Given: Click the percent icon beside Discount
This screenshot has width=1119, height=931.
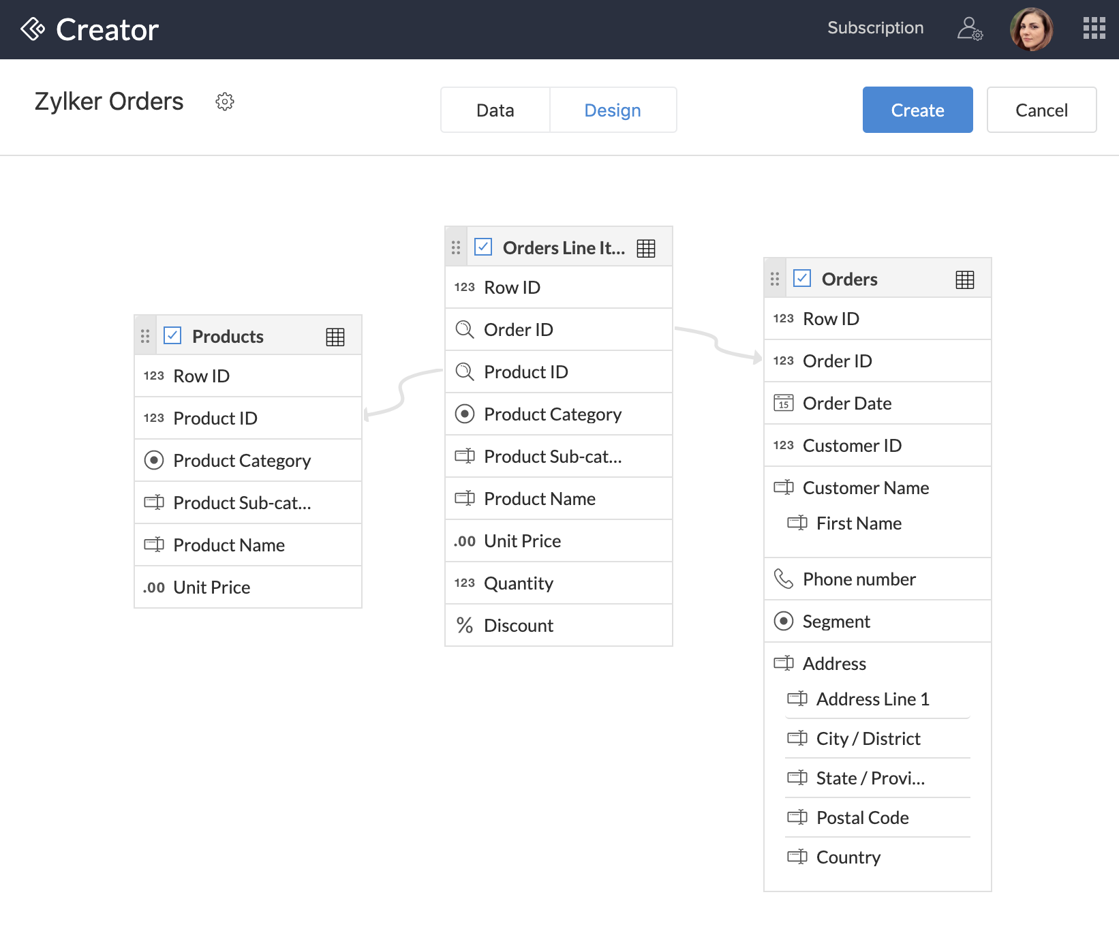Looking at the screenshot, I should click(x=465, y=626).
